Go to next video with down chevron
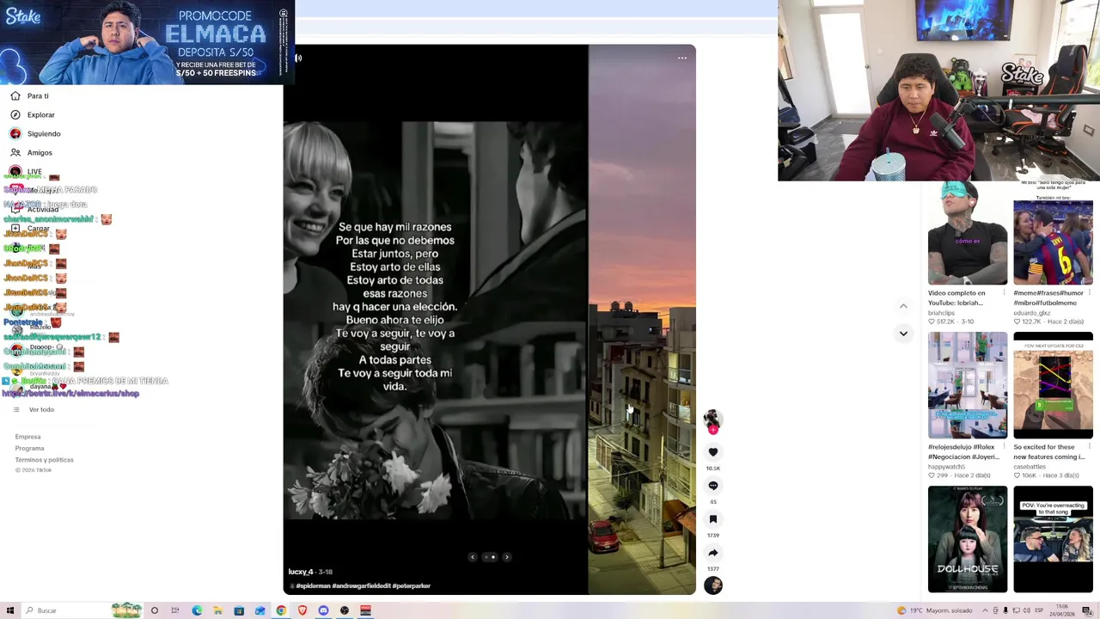 click(903, 334)
